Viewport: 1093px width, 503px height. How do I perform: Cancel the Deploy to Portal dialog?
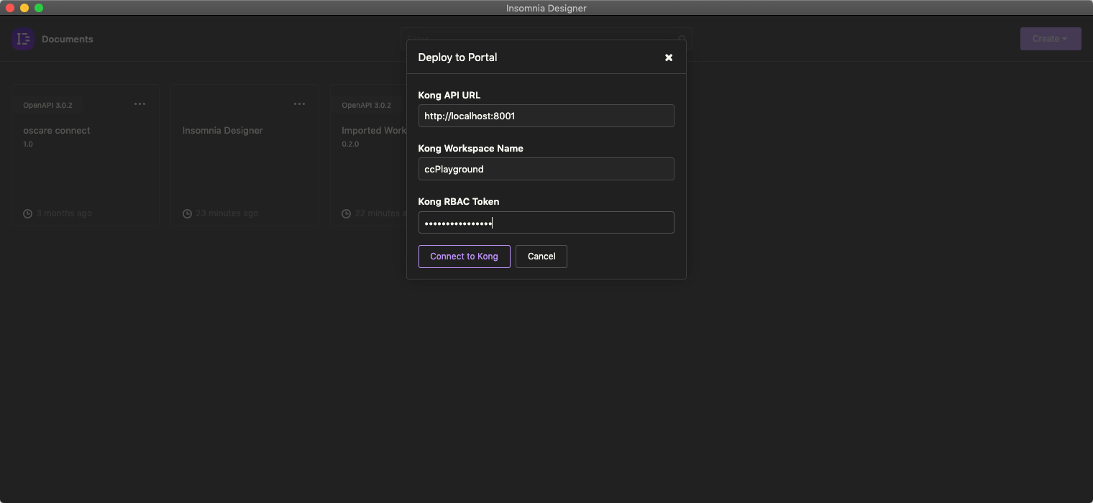click(x=541, y=257)
